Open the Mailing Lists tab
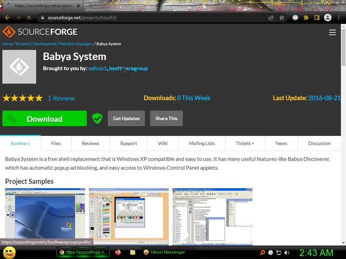This screenshot has width=346, height=259. 202,143
